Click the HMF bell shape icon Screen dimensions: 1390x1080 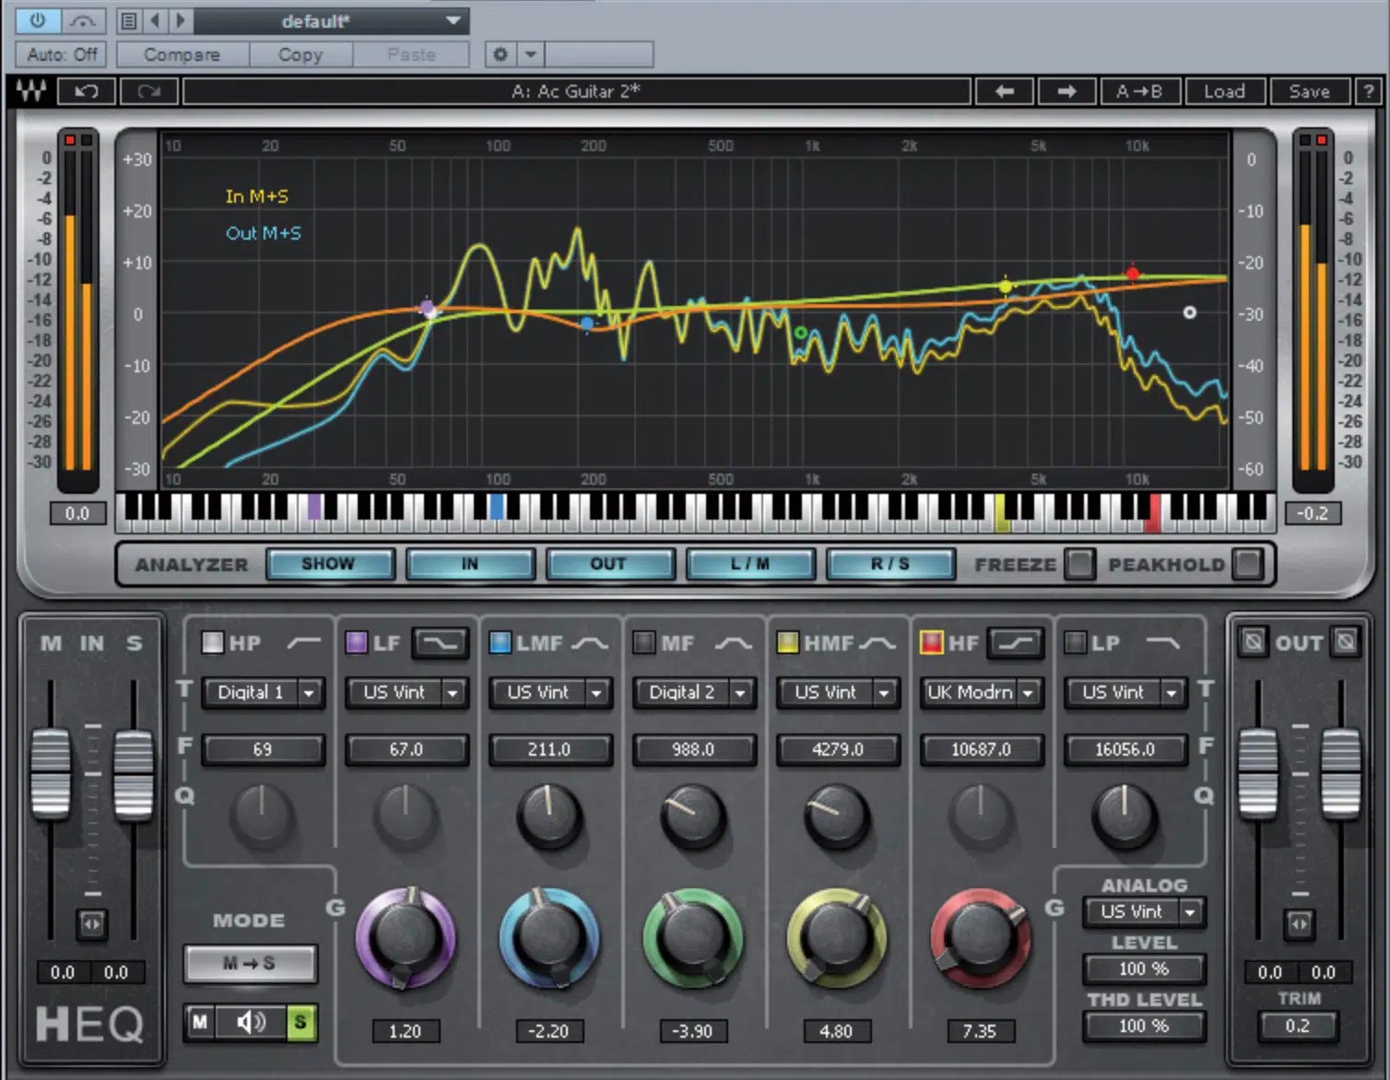(877, 642)
